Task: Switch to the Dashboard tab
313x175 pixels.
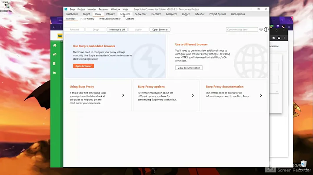Action: (x=72, y=14)
